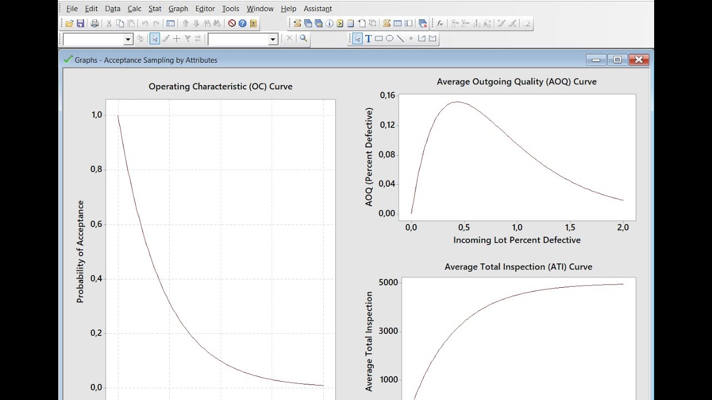Screen dimensions: 712x400
Task: Click the 'Average Total Inspection' axis label
Action: tap(369, 342)
